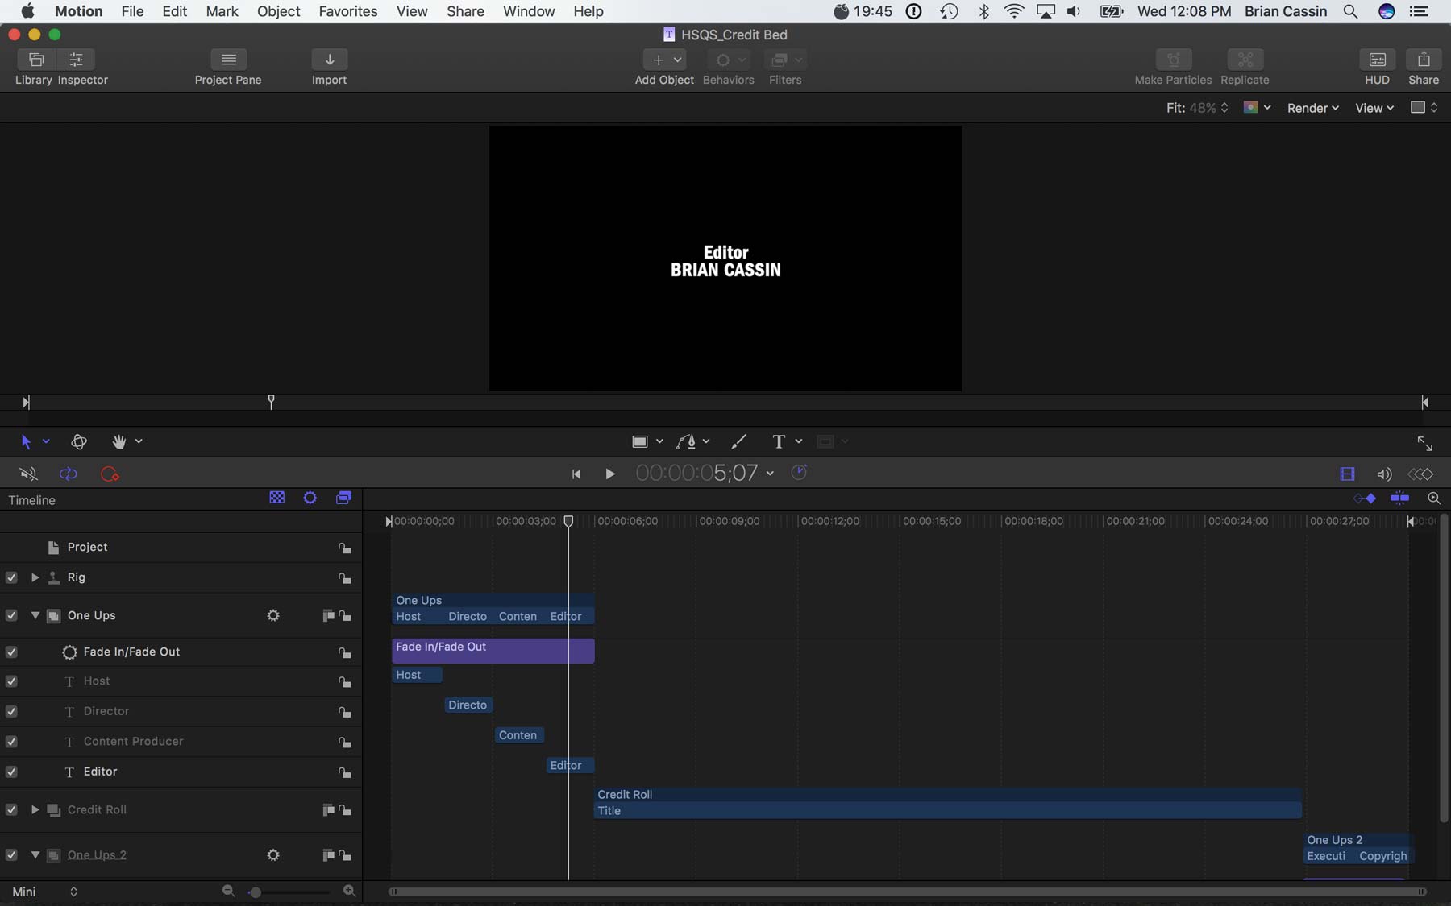
Task: Toggle playback loop button
Action: [x=69, y=474]
